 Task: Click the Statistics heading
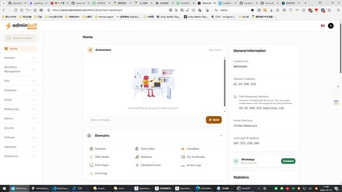tap(241, 178)
